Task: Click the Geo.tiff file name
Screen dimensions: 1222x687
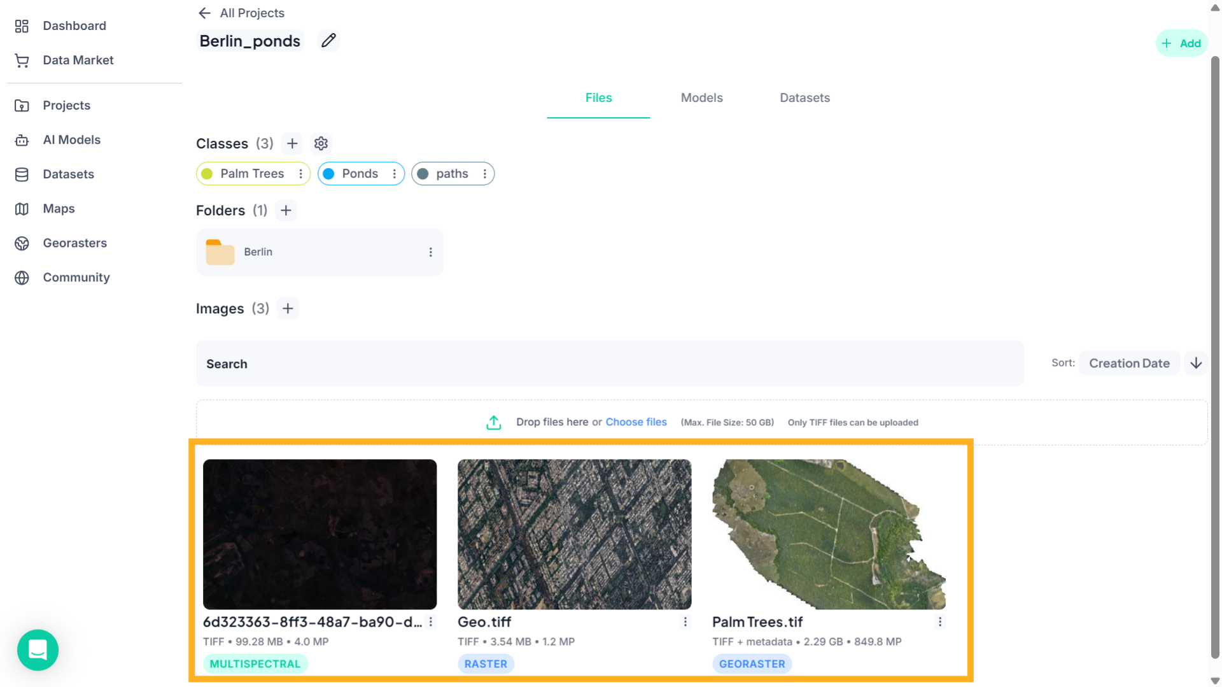Action: point(484,622)
